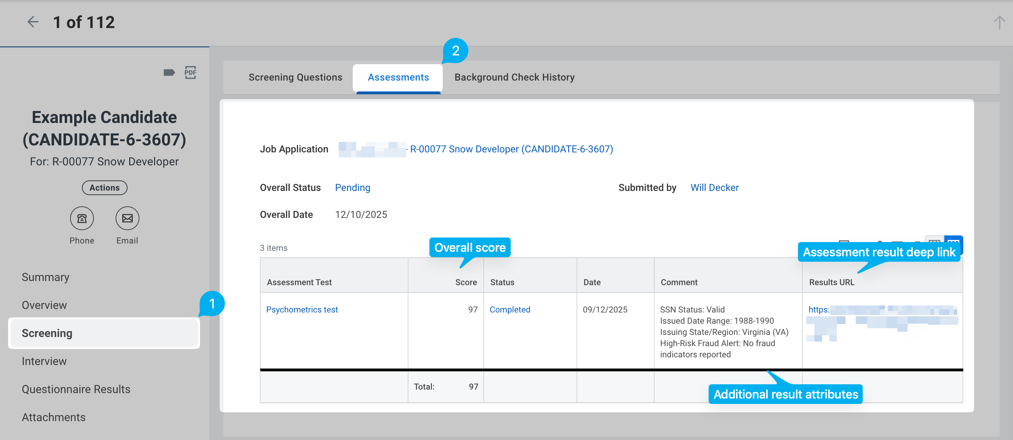Open the Screening Questions tab
The width and height of the screenshot is (1013, 440).
coord(295,77)
